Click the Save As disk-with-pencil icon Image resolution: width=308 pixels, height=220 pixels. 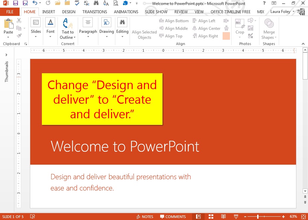(x=25, y=3)
